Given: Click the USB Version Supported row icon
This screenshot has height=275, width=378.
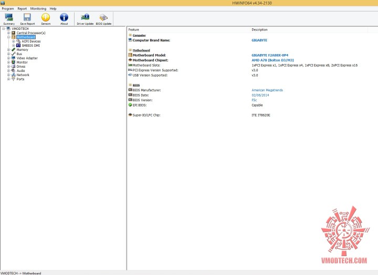Looking at the screenshot, I should (130, 75).
